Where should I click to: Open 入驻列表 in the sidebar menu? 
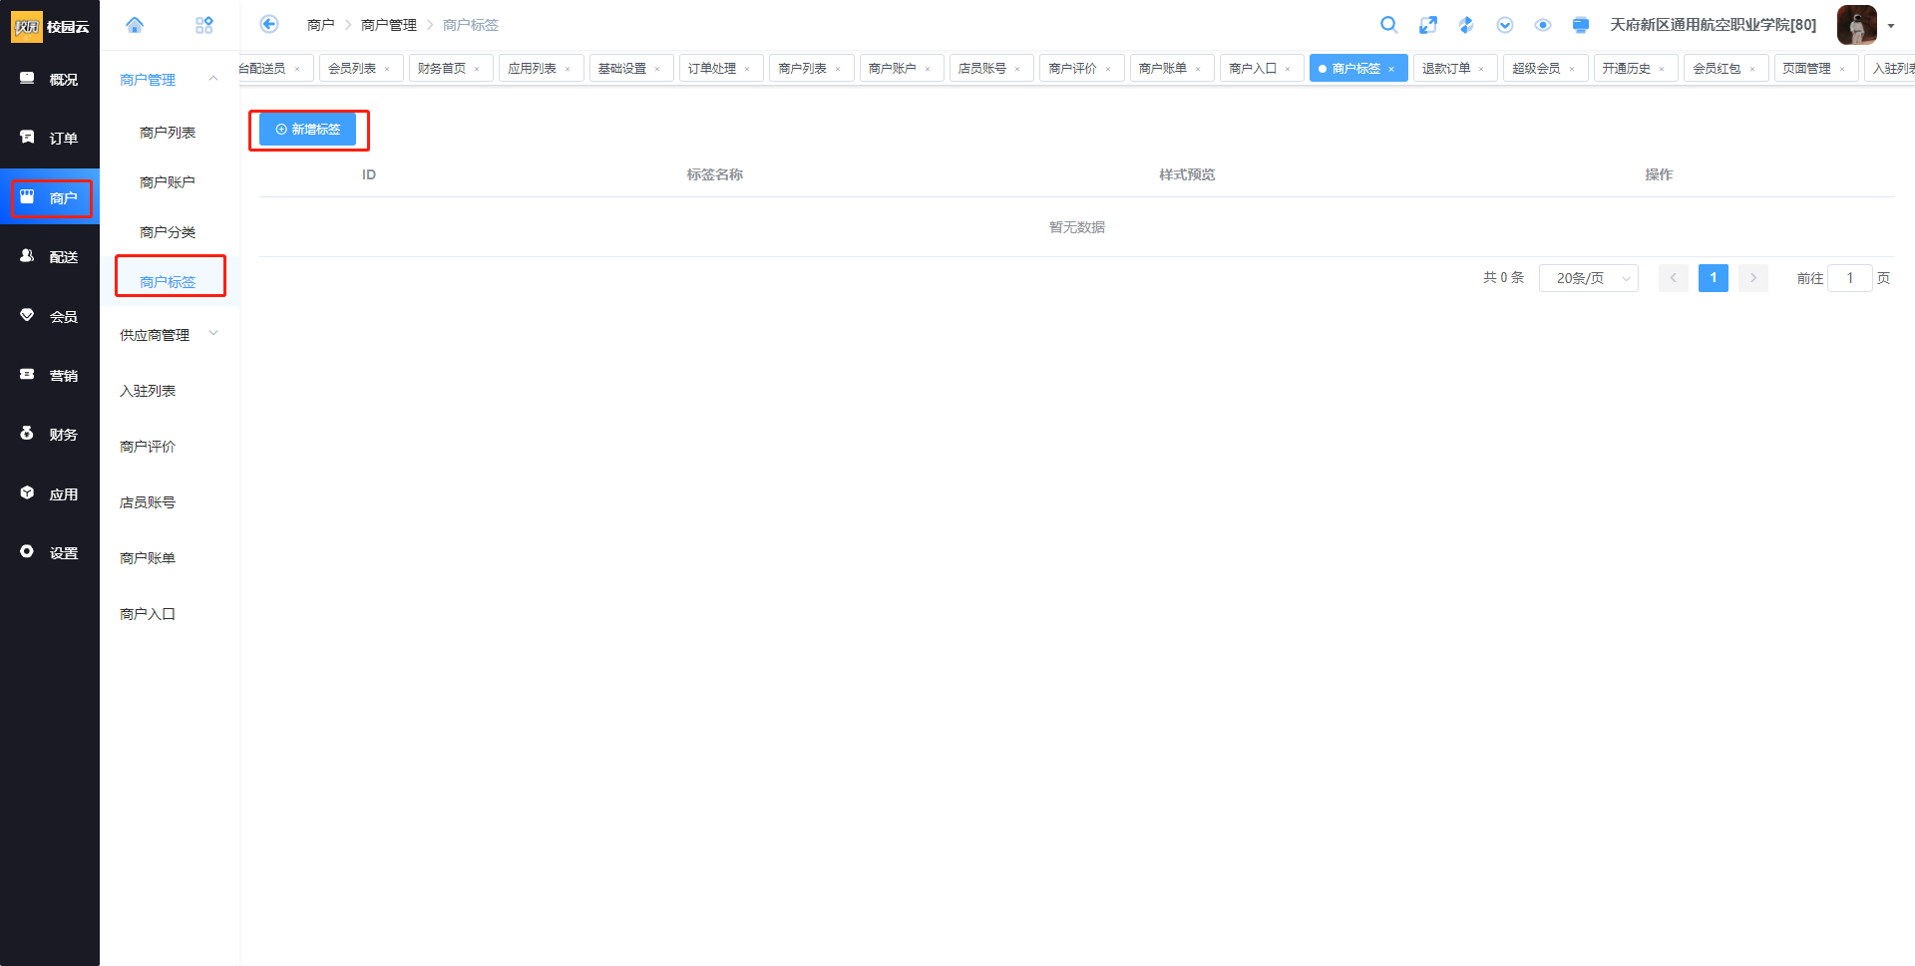pos(148,391)
